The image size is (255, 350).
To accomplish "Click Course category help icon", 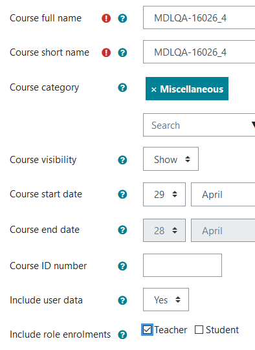I will tap(122, 88).
